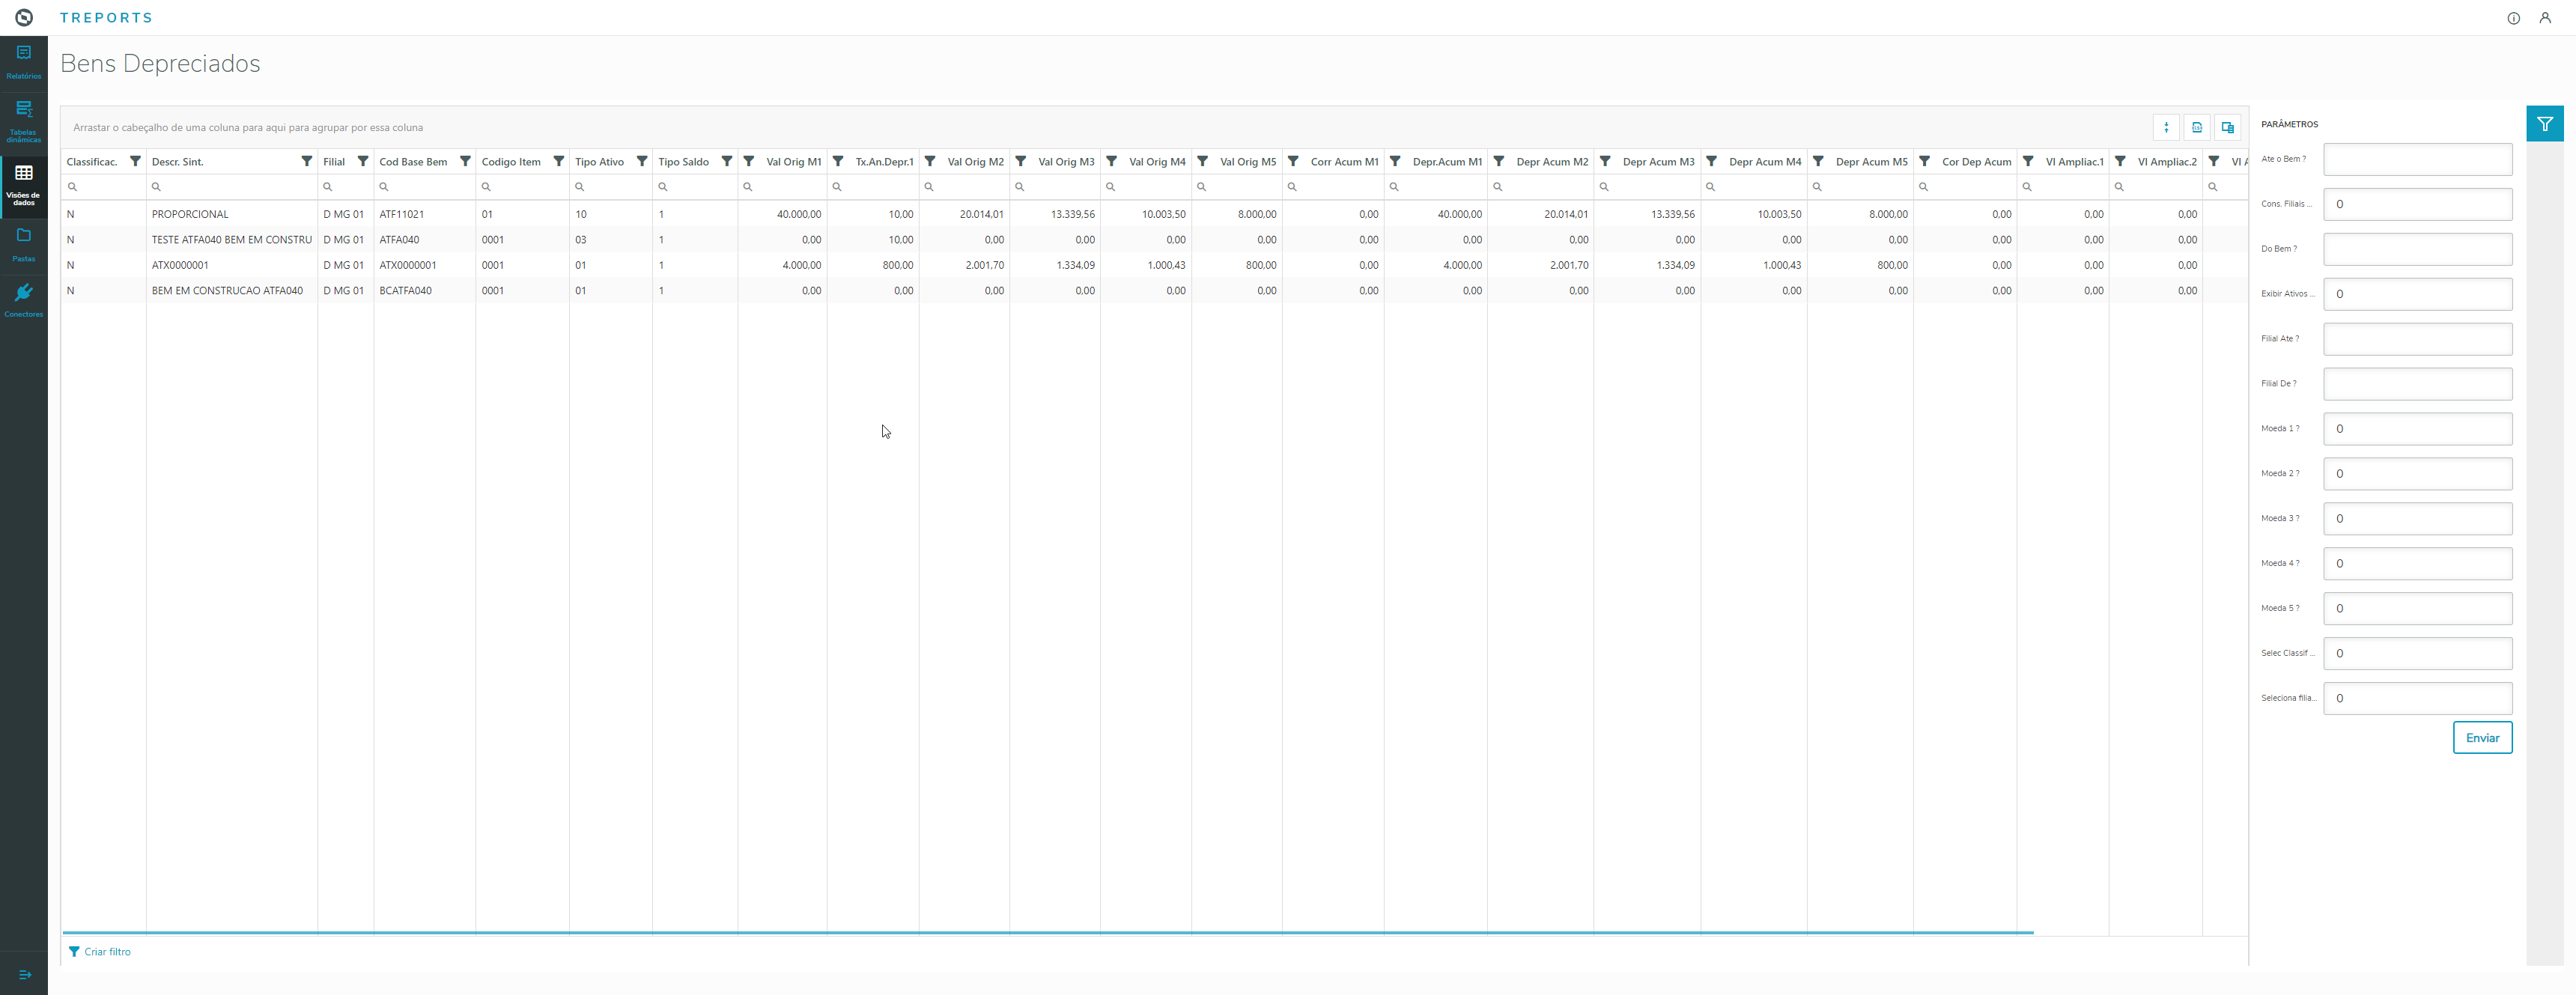Open the info help icon
Image resolution: width=2576 pixels, height=995 pixels.
(x=2513, y=18)
